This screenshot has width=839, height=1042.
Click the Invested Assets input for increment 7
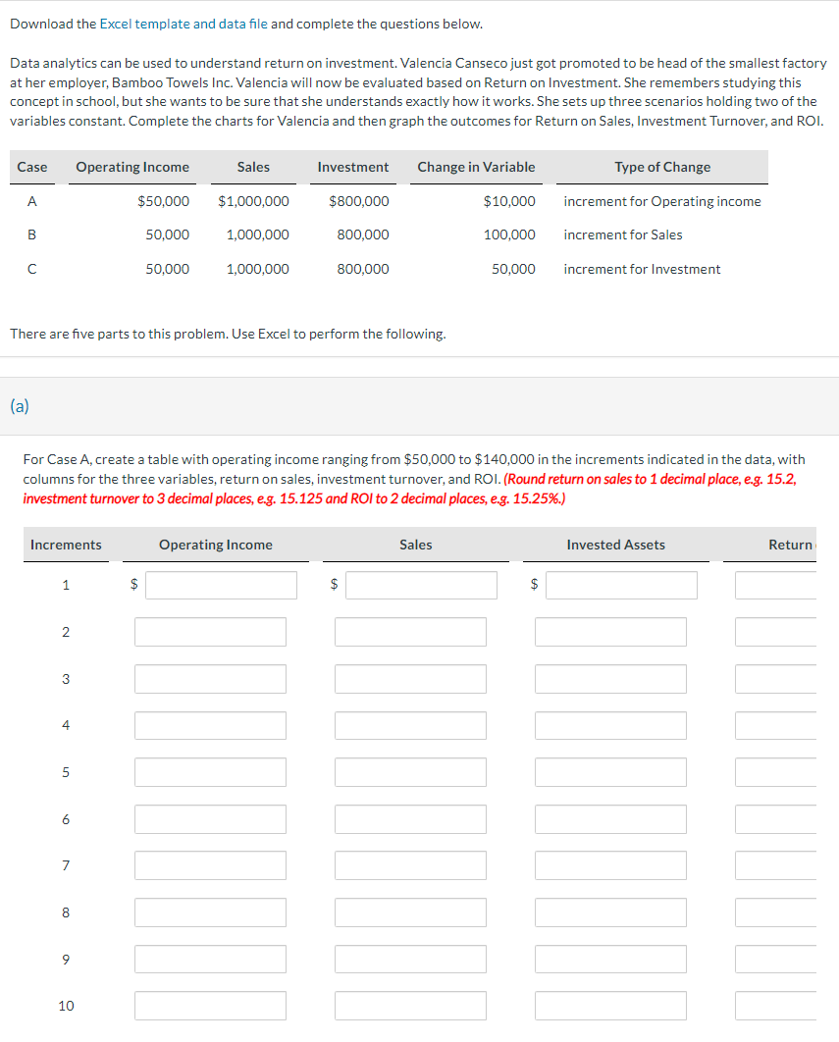(610, 865)
